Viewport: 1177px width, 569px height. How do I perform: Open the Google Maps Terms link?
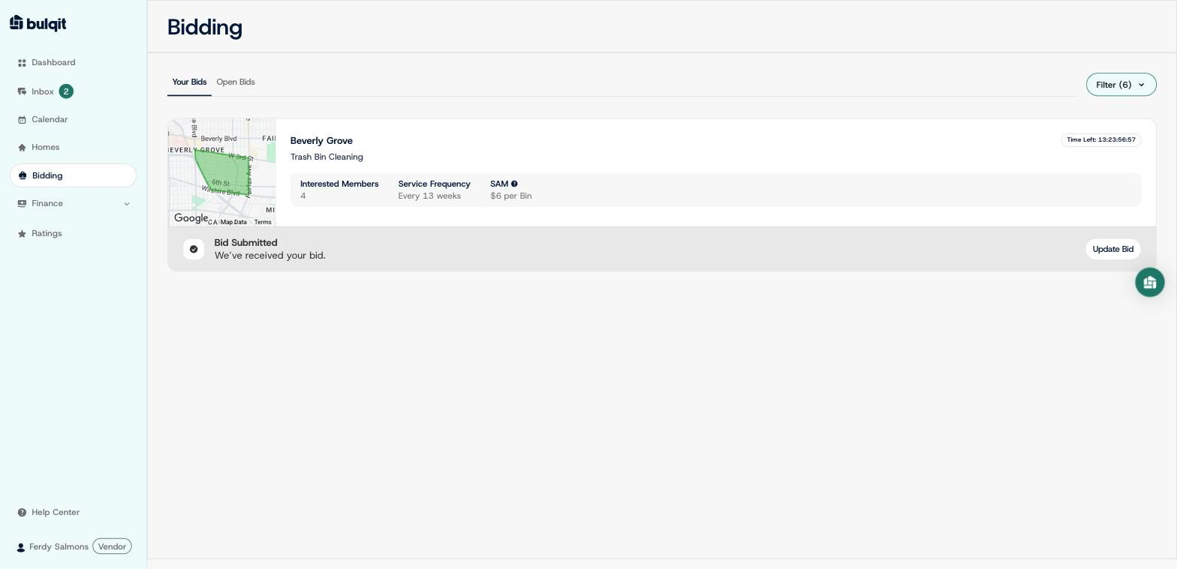tap(263, 222)
